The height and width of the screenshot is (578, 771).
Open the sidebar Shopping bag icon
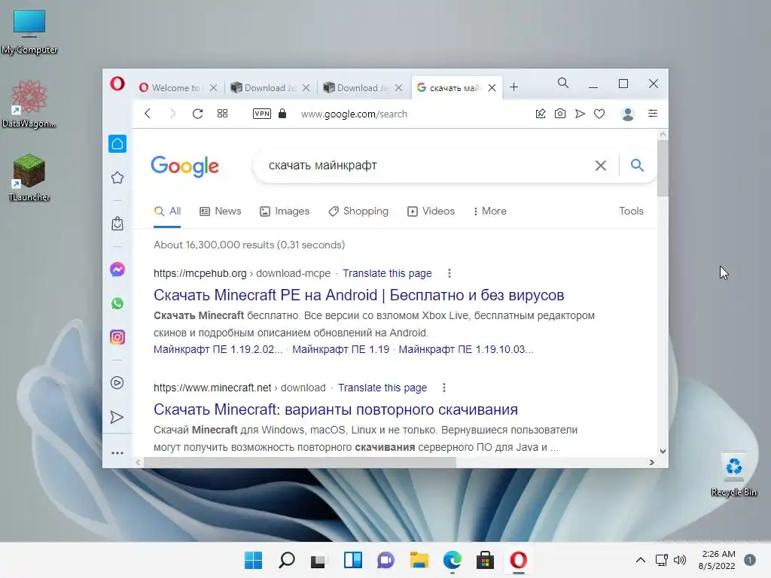pyautogui.click(x=117, y=224)
